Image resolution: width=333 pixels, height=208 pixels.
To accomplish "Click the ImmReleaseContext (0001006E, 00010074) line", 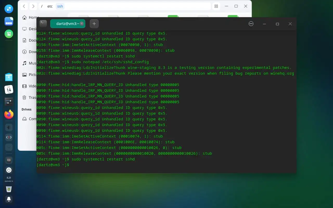I will 105,142.
